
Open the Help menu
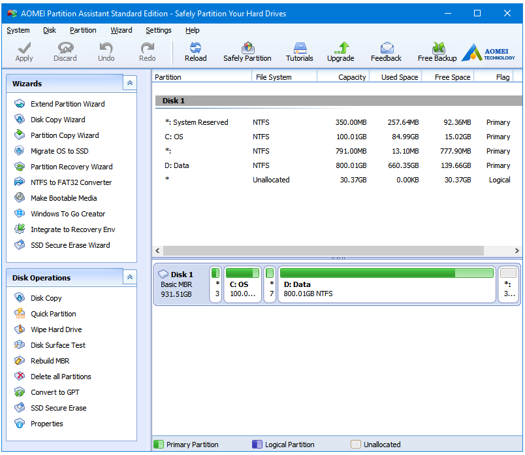tap(193, 30)
